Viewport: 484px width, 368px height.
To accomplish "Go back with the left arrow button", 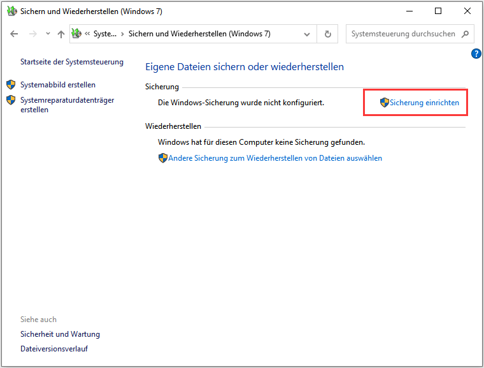I will click(14, 34).
